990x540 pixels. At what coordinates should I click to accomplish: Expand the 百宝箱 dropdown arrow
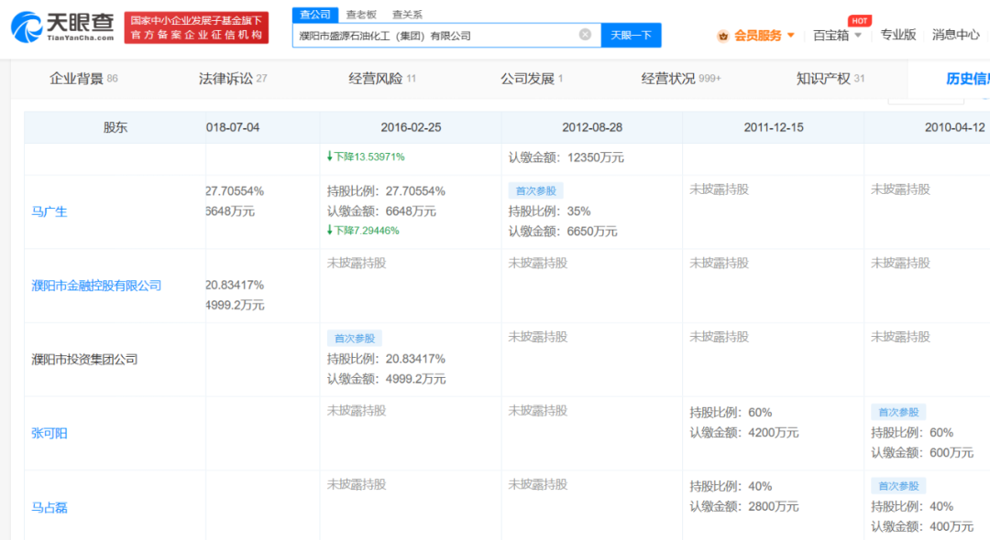[857, 36]
